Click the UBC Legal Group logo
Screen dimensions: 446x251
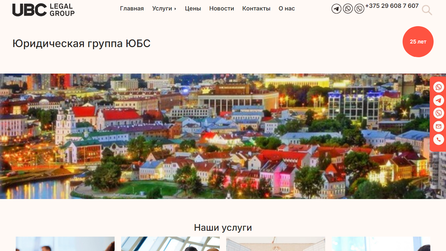43,10
